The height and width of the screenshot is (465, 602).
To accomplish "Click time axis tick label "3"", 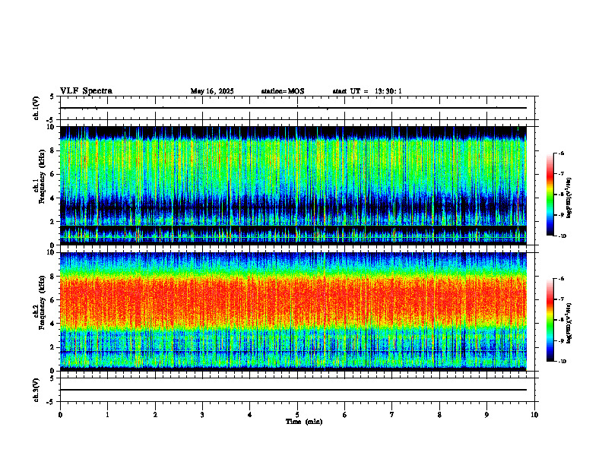I will pos(202,415).
